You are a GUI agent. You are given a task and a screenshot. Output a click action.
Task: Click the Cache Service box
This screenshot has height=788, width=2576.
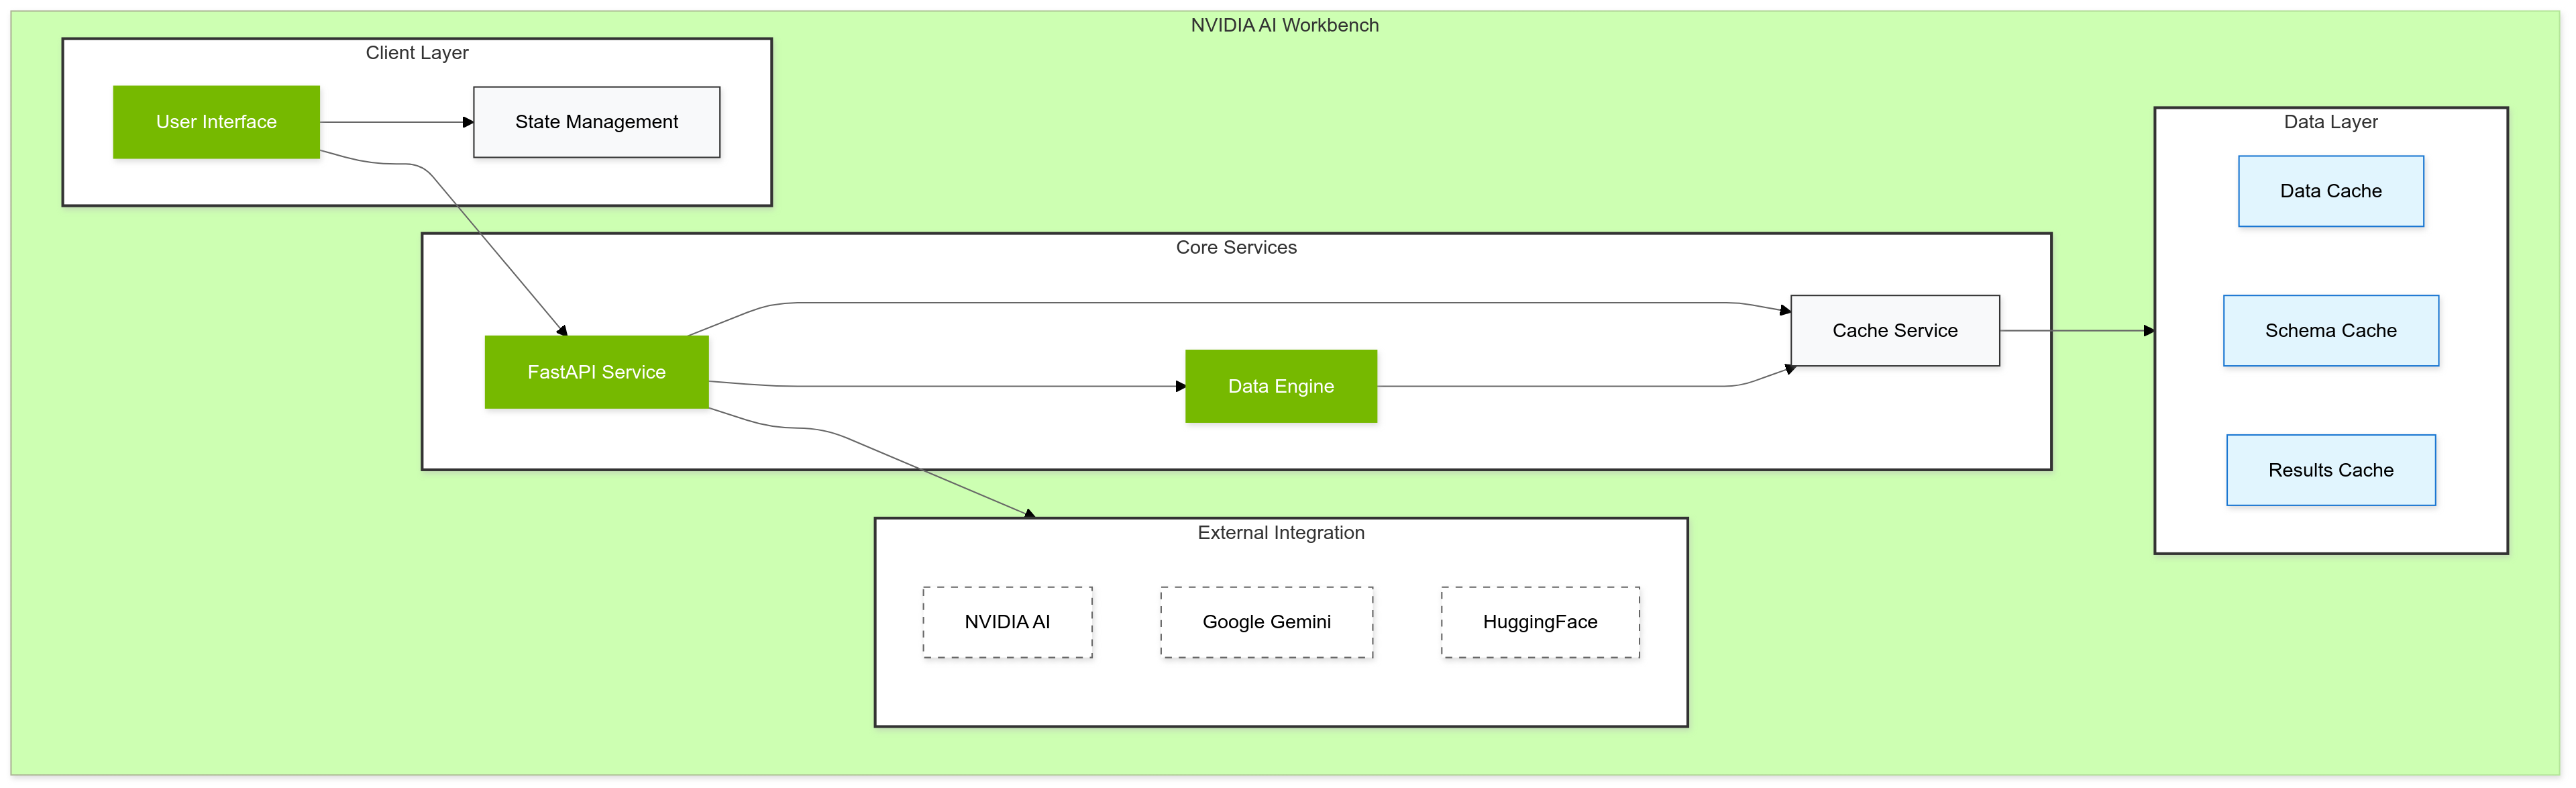pos(1894,331)
